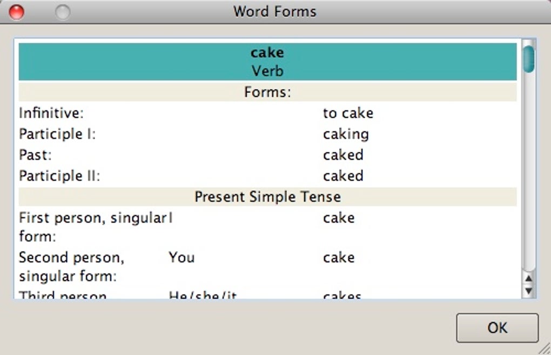551x355 pixels.
Task: Click the 'Present Simple Tense' section header
Action: [x=267, y=197]
